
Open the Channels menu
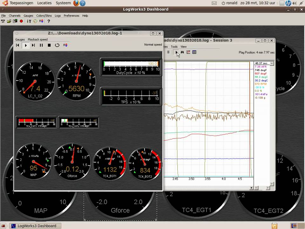pyautogui.click(x=15, y=16)
